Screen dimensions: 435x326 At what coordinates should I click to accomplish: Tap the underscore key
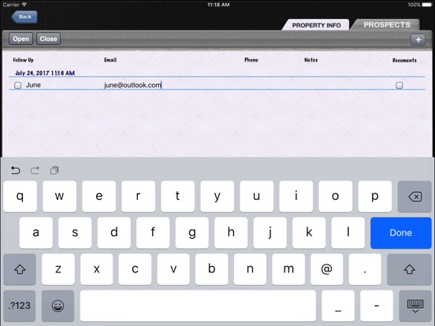338,306
